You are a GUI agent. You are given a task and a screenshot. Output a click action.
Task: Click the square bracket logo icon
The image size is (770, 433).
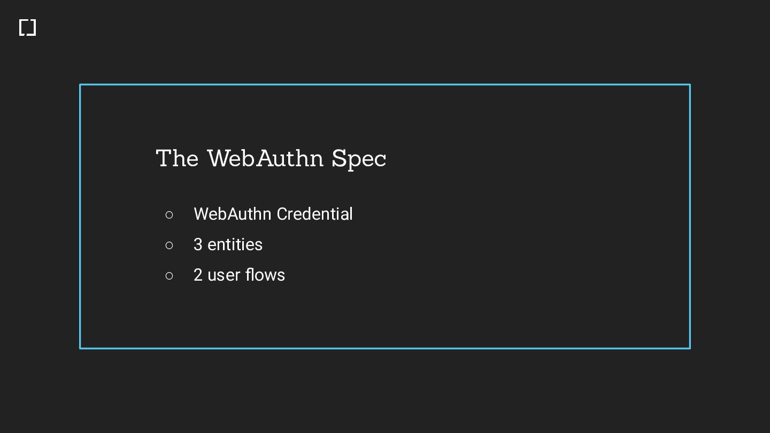(x=27, y=28)
